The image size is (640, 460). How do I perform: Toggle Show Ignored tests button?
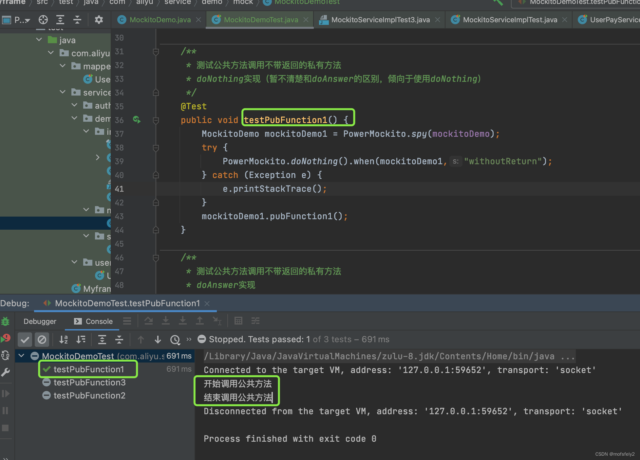42,340
